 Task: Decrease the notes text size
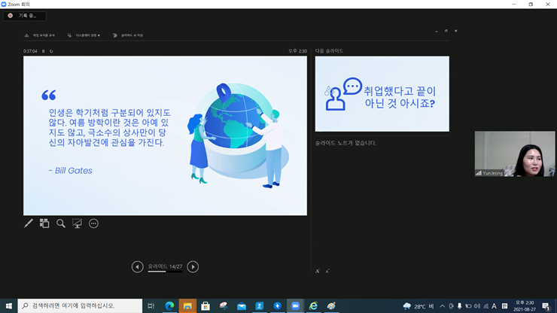pos(327,271)
